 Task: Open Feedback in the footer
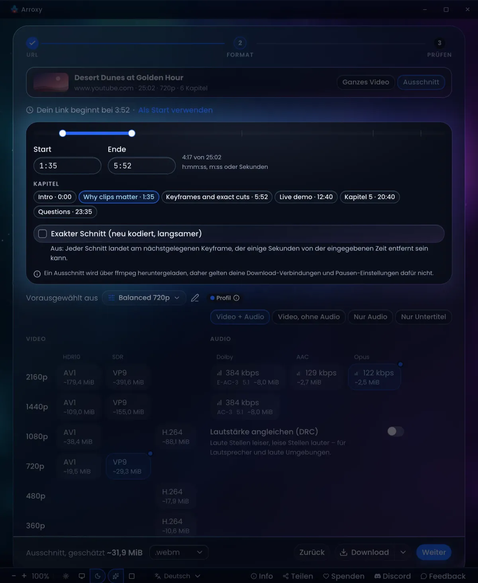tap(443, 576)
